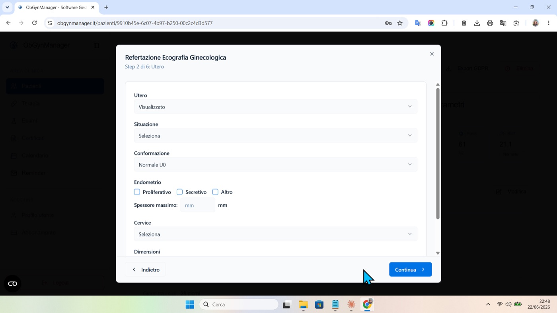Open the Utero dropdown showing Visualizzato
The image size is (557, 313).
pyautogui.click(x=275, y=107)
